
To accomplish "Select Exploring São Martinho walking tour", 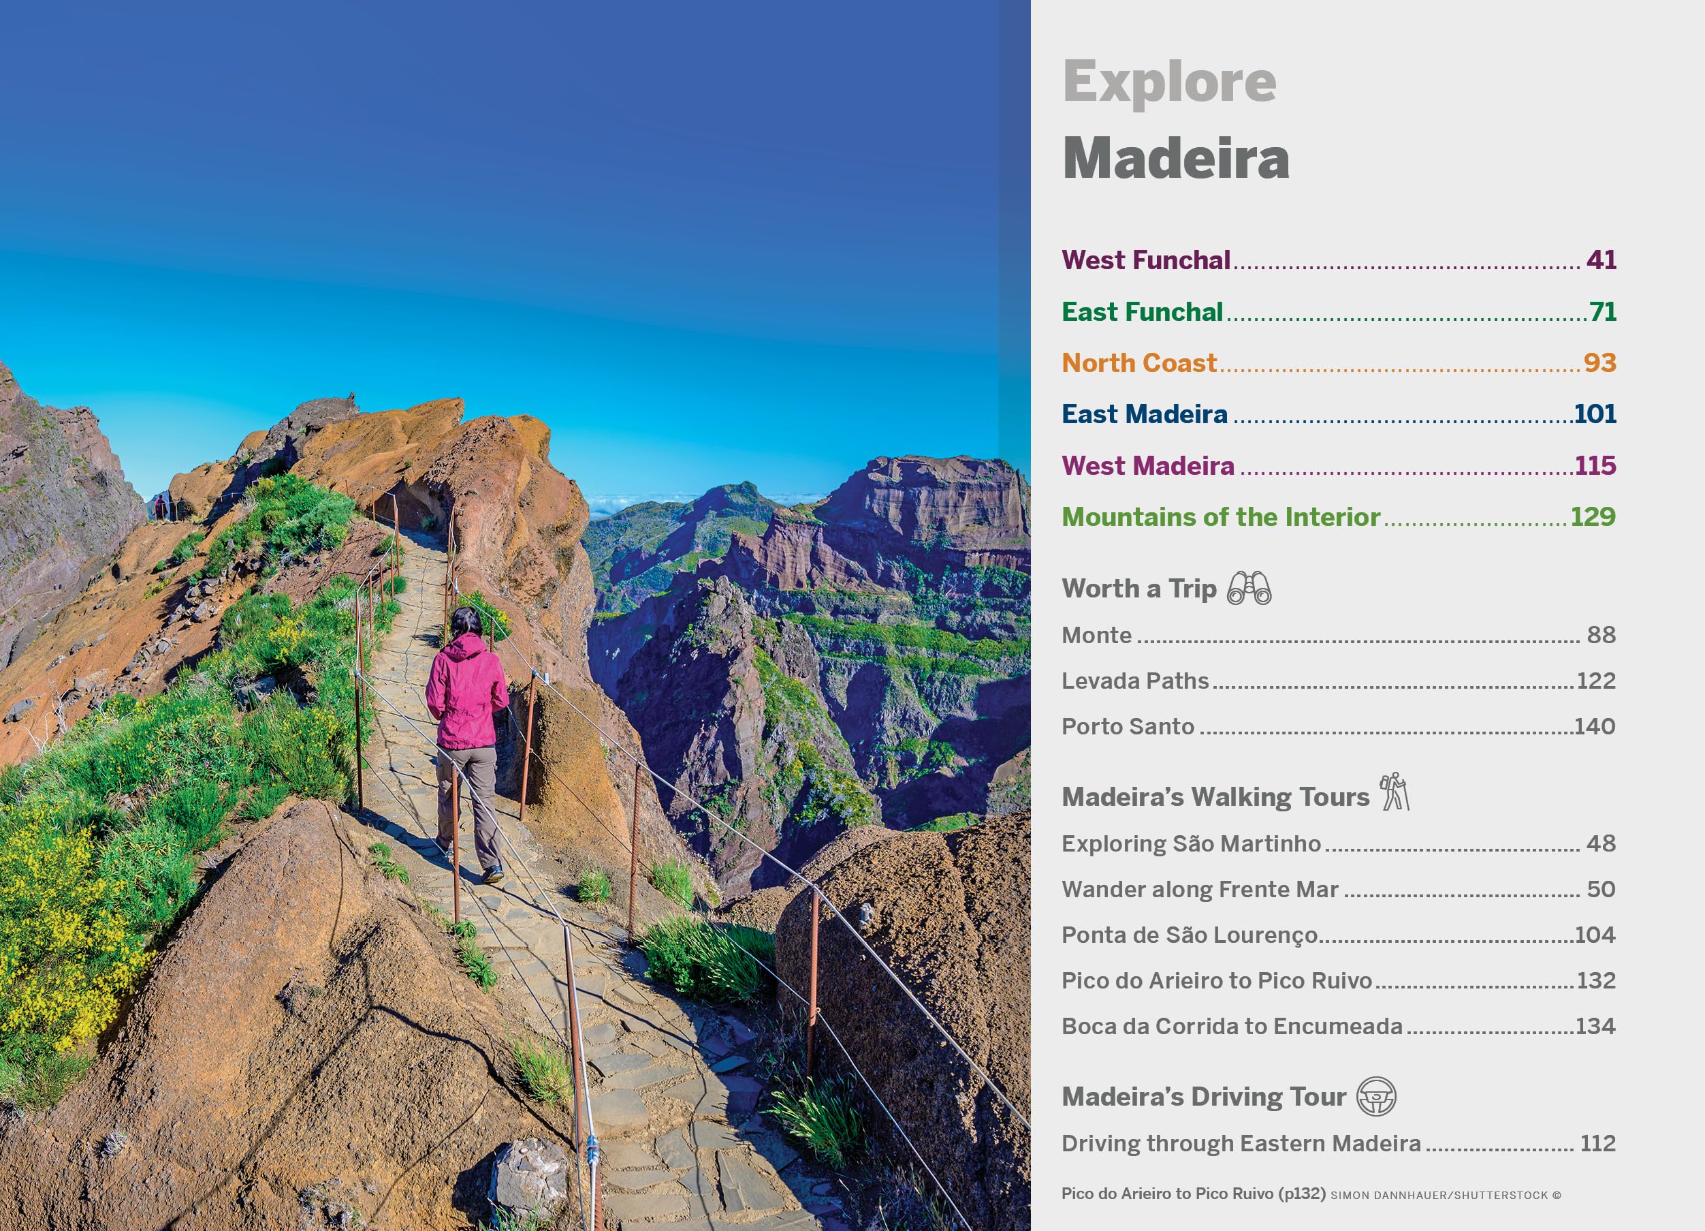I will [x=1338, y=844].
